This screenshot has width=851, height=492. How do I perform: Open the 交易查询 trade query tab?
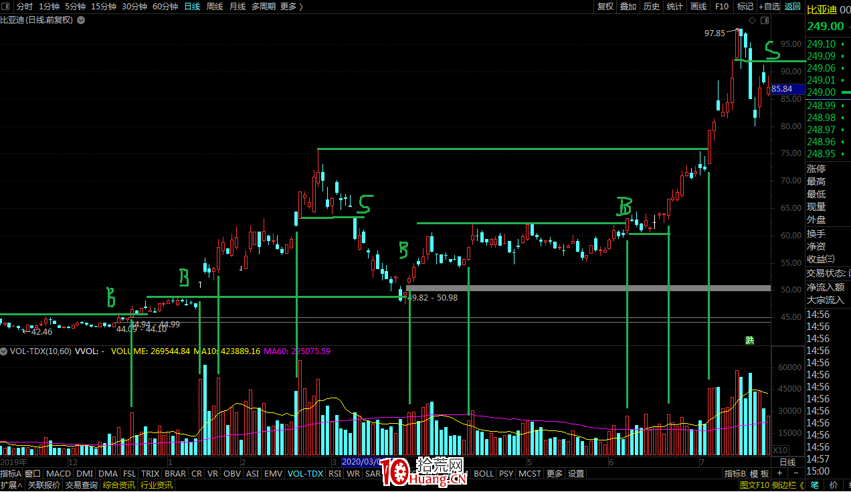pos(81,485)
